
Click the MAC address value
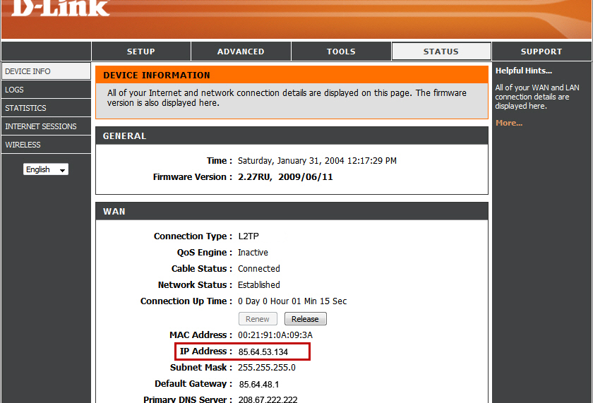coord(275,335)
